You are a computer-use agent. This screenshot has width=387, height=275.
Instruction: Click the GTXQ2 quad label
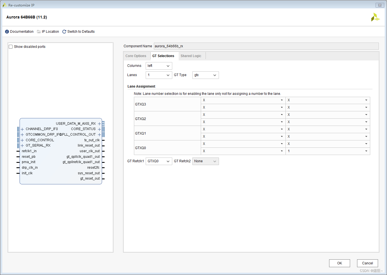click(x=140, y=119)
